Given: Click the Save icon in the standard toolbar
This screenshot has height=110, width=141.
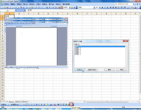Looking at the screenshot, I should pyautogui.click(x=7, y=8).
